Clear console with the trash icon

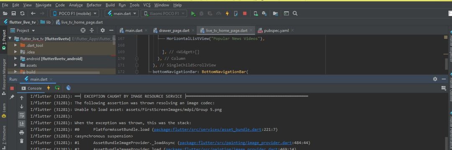click(x=22, y=141)
